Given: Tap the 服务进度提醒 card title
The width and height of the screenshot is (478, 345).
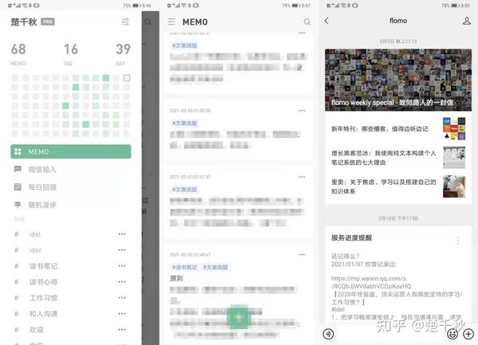Looking at the screenshot, I should 351,237.
